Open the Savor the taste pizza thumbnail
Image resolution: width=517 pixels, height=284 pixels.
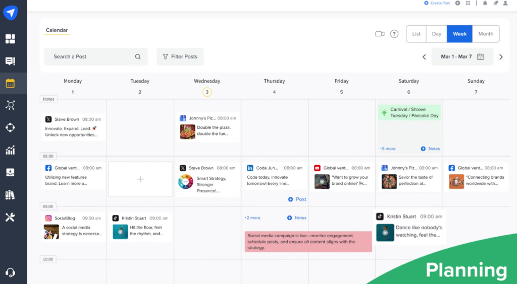(x=389, y=181)
